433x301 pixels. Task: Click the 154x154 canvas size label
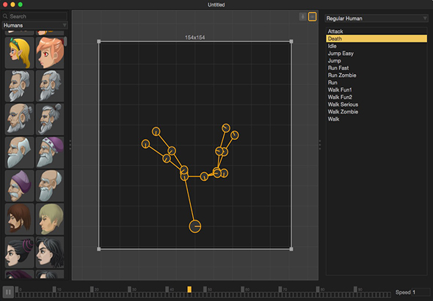195,37
